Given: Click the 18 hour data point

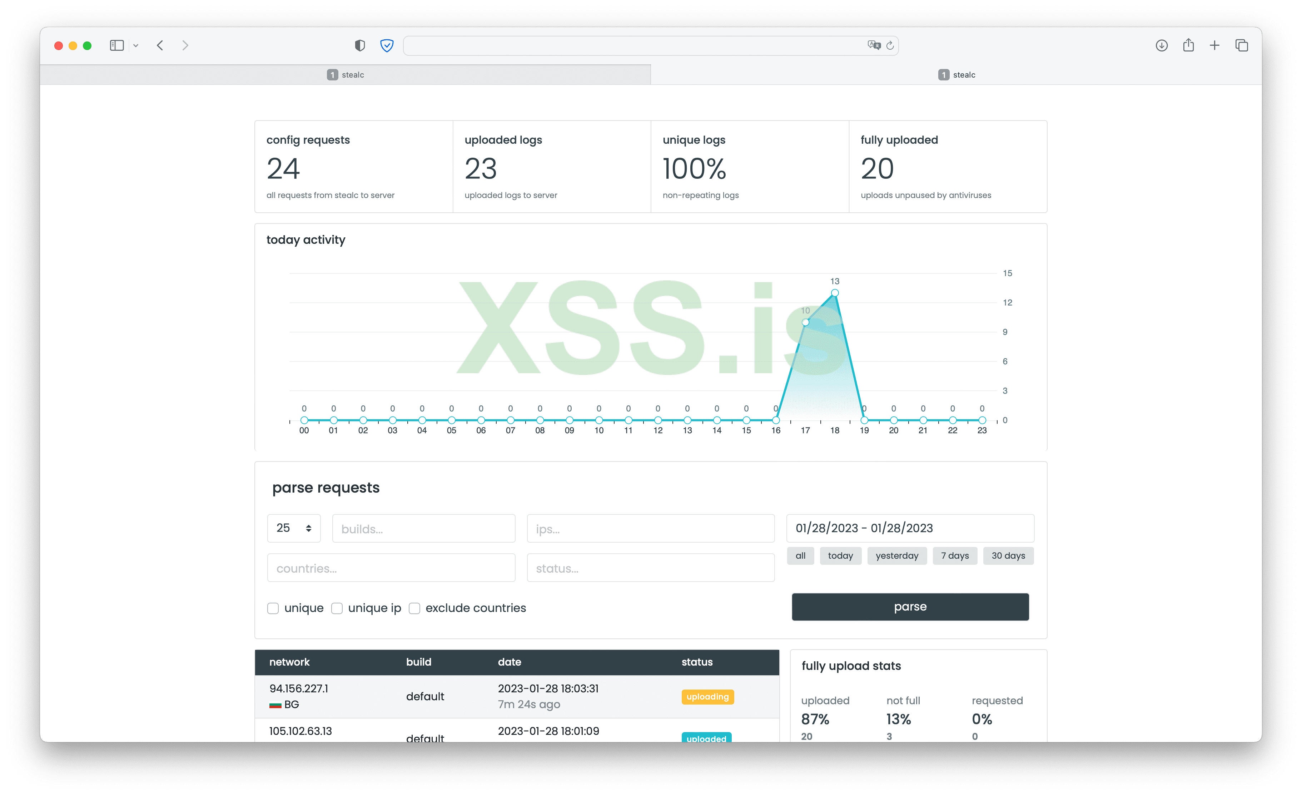Looking at the screenshot, I should tap(835, 293).
